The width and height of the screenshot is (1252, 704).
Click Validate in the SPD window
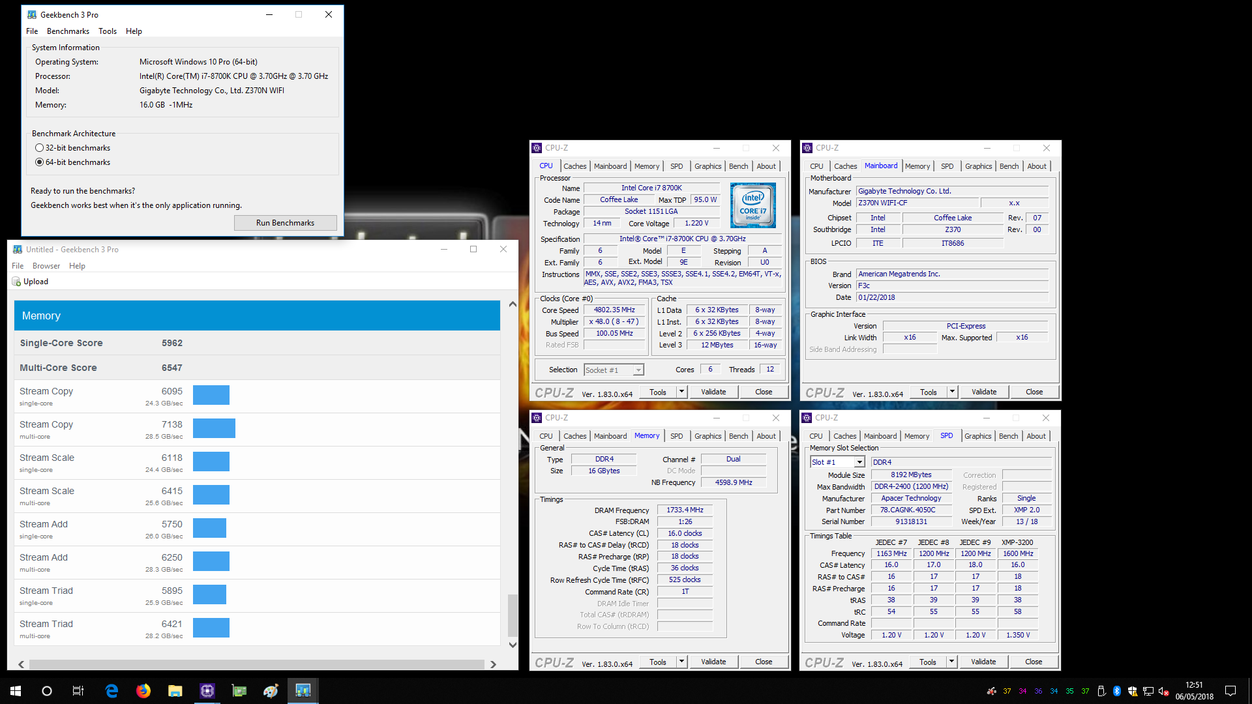click(x=983, y=662)
